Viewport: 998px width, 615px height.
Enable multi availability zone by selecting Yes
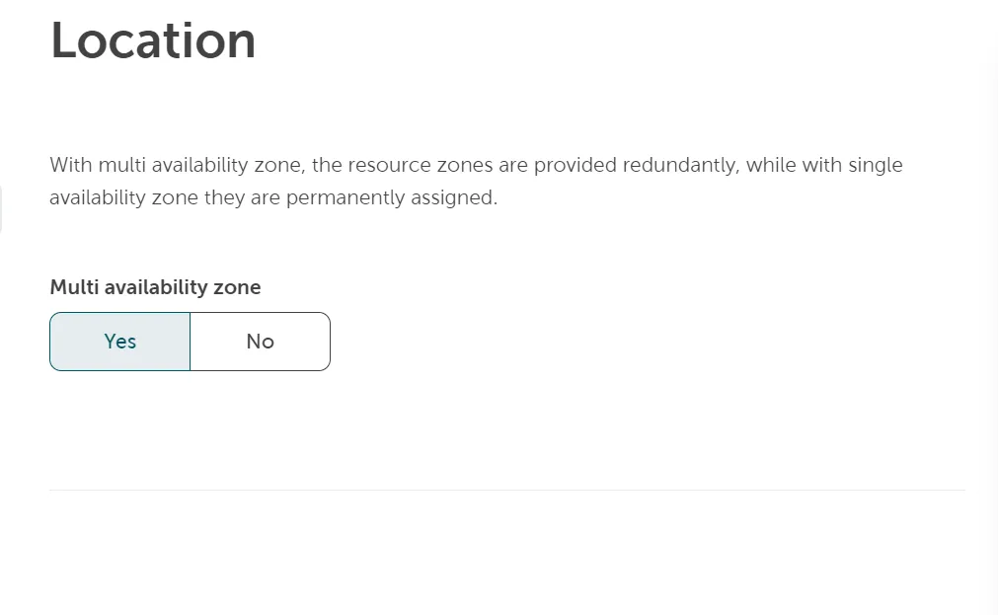[x=119, y=341]
